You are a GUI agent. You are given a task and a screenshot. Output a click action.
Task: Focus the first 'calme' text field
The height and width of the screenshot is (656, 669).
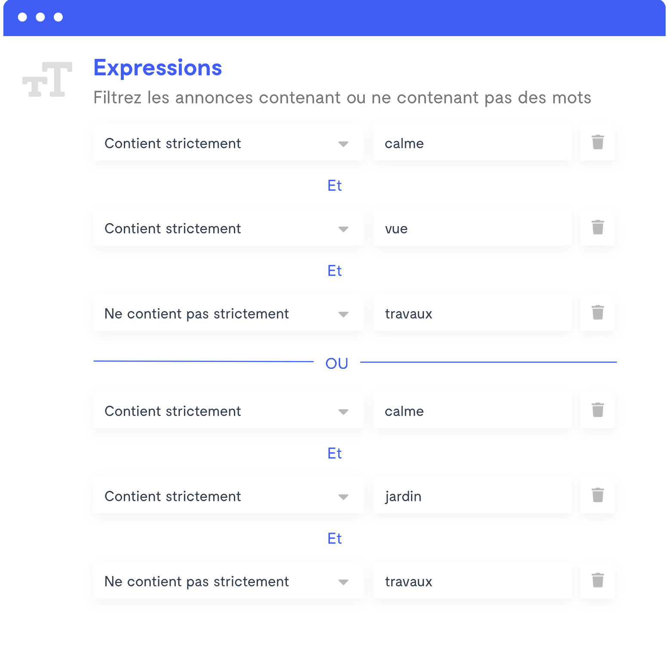pyautogui.click(x=472, y=143)
